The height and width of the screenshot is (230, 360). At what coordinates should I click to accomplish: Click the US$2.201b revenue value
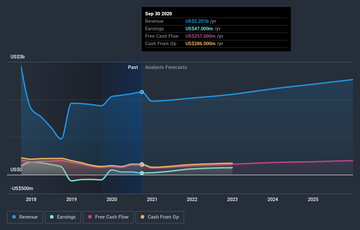197,21
